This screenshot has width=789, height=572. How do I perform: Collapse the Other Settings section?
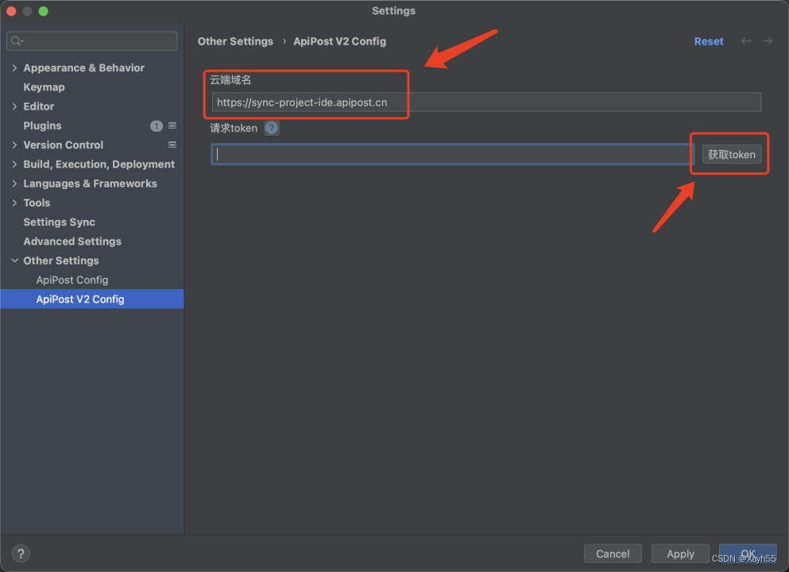point(14,260)
